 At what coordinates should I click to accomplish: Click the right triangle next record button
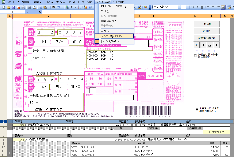pyautogui.click(x=217, y=45)
